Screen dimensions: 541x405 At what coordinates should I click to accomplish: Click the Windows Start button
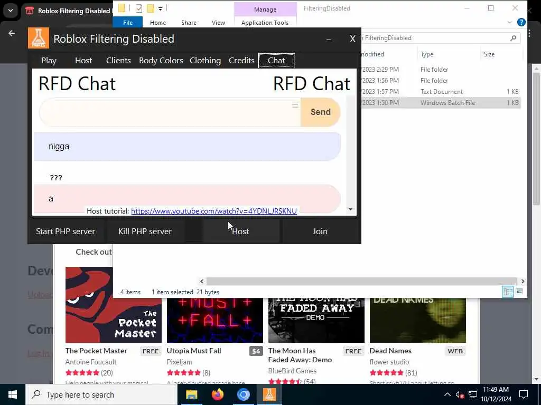click(13, 394)
